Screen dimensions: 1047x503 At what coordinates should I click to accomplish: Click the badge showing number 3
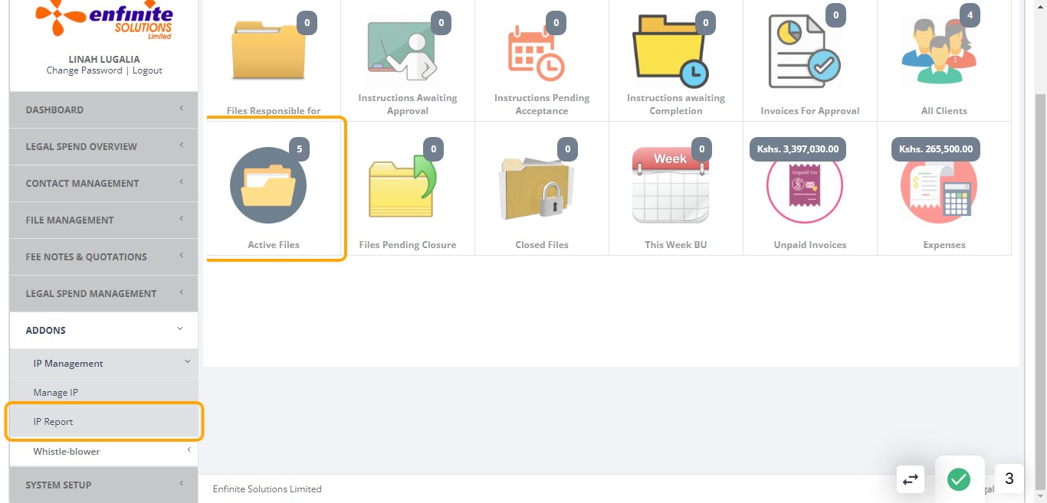click(1009, 479)
